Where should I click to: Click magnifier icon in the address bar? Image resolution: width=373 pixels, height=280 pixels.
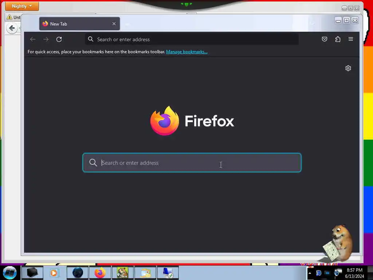click(91, 39)
